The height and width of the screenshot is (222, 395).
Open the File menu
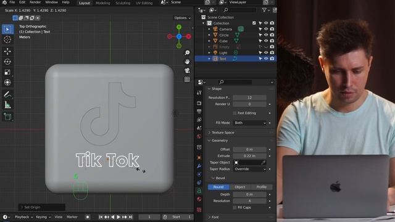point(12,2)
